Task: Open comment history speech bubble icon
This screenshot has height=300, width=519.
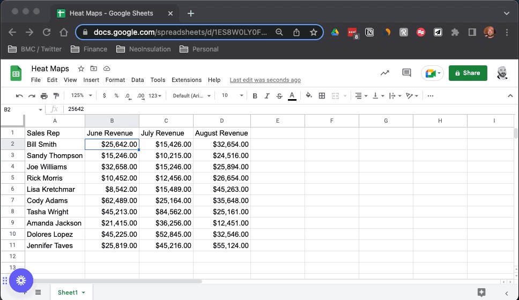Action: (x=406, y=73)
